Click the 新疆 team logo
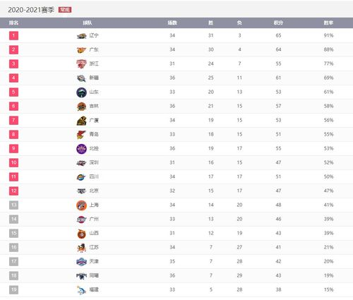Viewport: 353px width, 300px height. click(x=81, y=78)
